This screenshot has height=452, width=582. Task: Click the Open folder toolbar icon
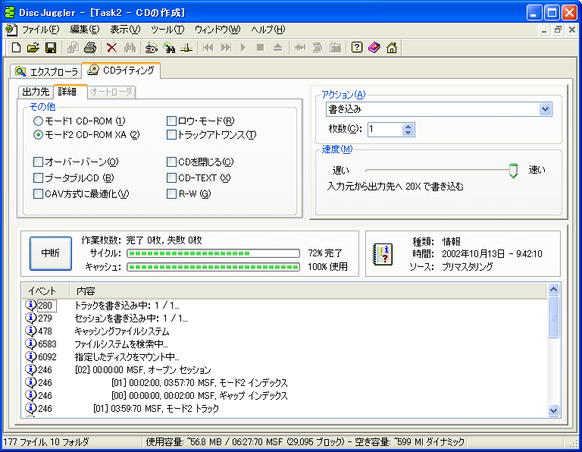click(x=33, y=48)
